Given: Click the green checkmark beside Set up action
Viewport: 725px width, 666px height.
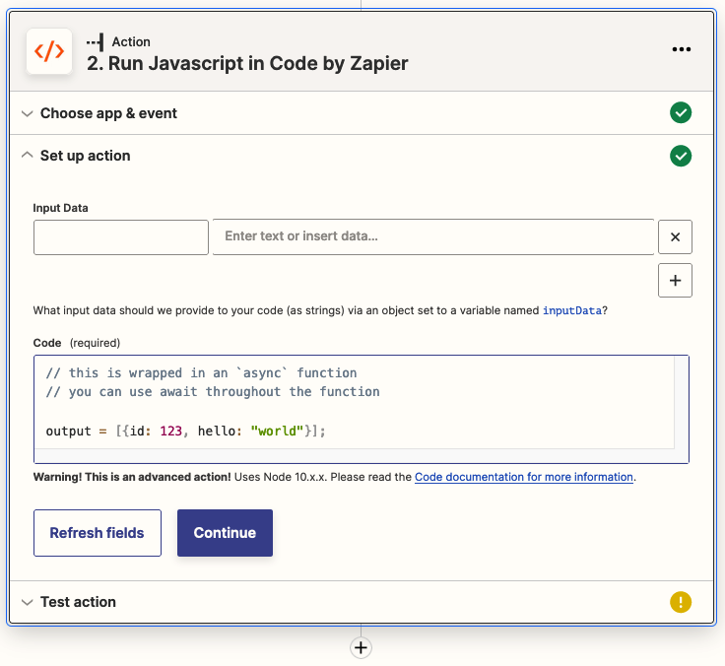Looking at the screenshot, I should 681,156.
